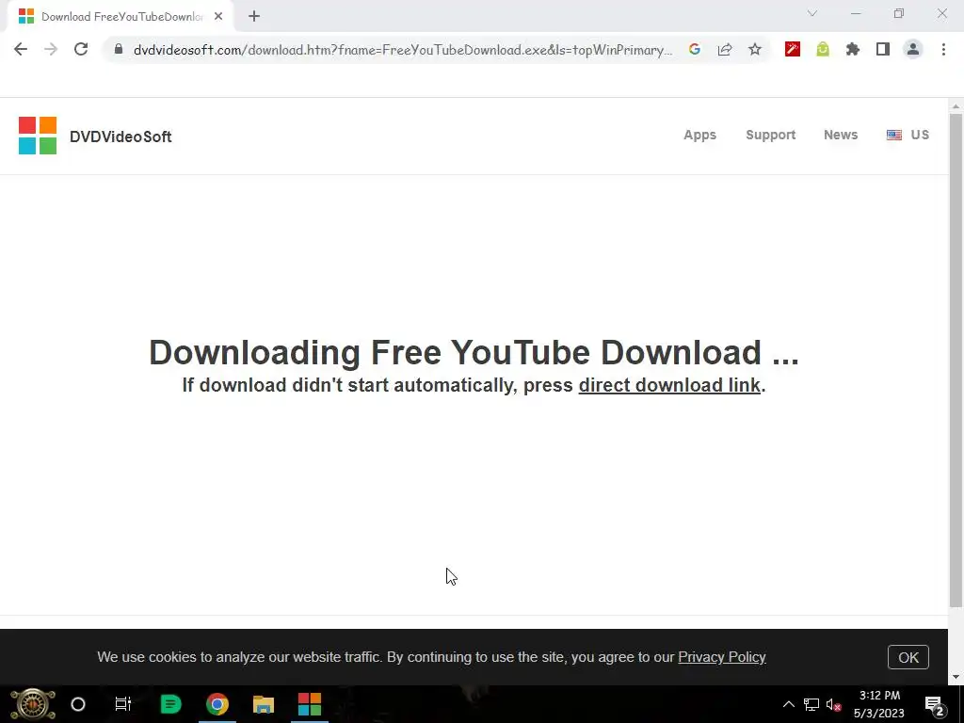This screenshot has height=723, width=964.
Task: Open the Support menu
Action: (770, 135)
